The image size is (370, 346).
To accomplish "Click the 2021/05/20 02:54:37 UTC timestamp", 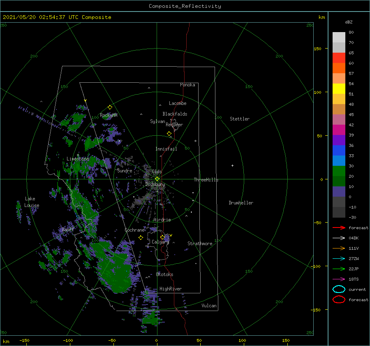I will tap(57, 17).
